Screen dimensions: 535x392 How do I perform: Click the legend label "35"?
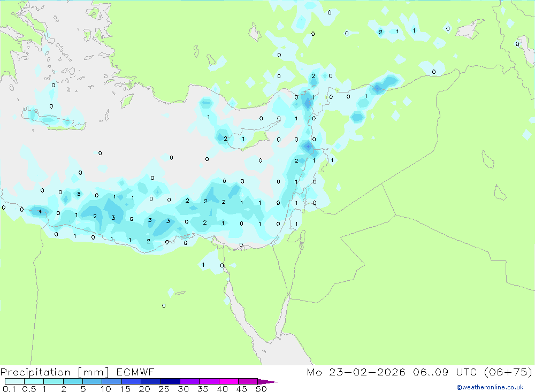tap(203, 389)
